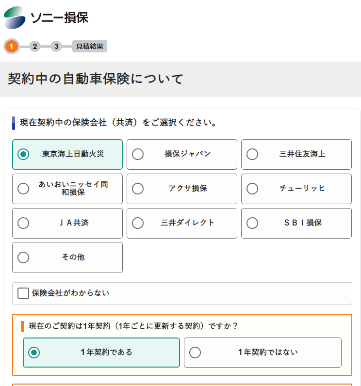Choose 1年契約ではない option
Screen dimensions: 361x386
(263, 353)
